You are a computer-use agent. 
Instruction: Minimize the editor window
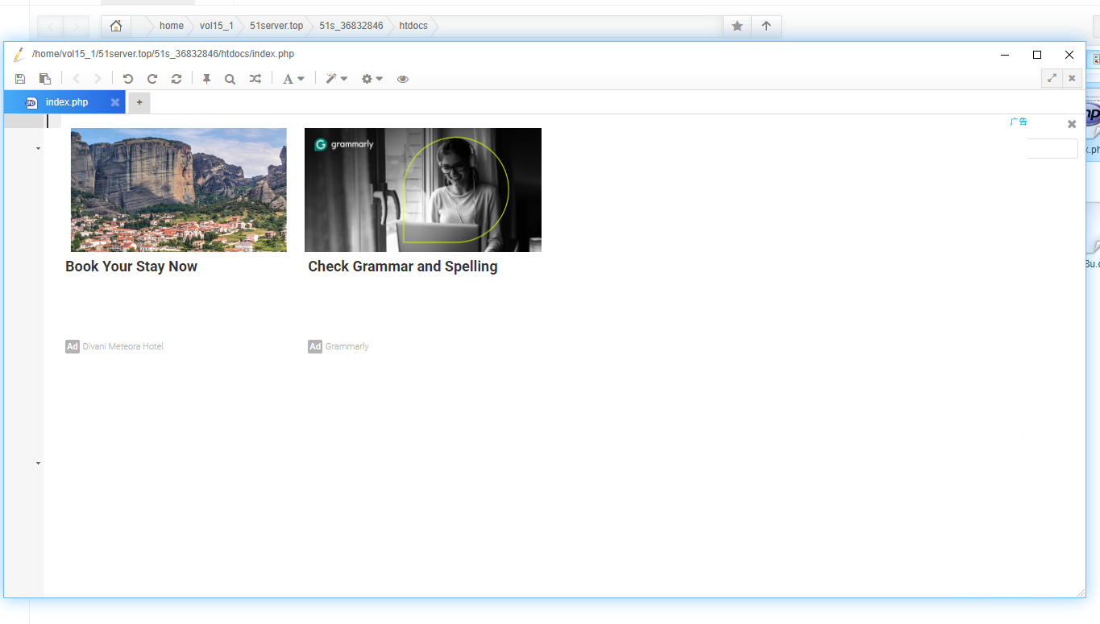[x=1005, y=55]
